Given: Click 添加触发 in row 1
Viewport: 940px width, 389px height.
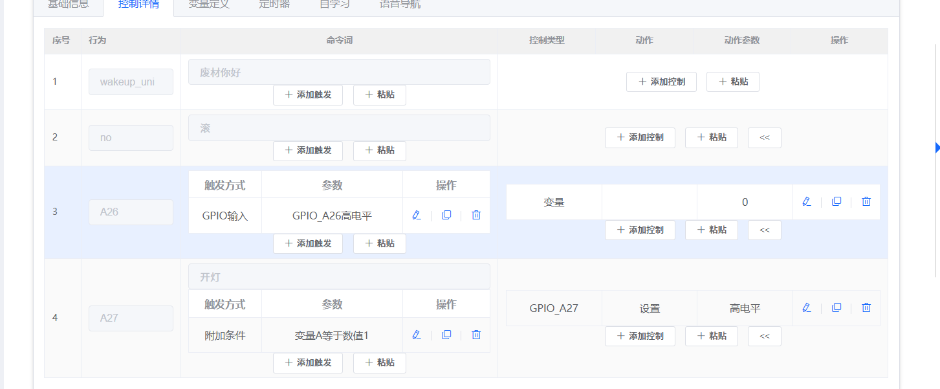Looking at the screenshot, I should pyautogui.click(x=307, y=94).
